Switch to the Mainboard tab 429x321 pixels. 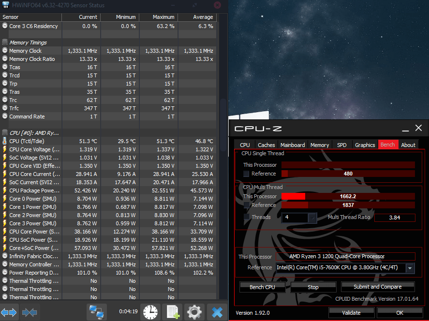tap(293, 145)
